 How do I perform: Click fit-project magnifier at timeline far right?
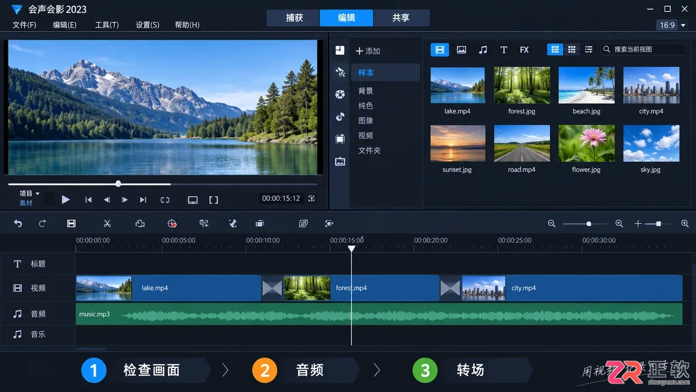685,223
